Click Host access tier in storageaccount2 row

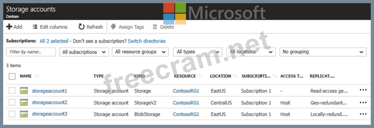click(x=285, y=103)
